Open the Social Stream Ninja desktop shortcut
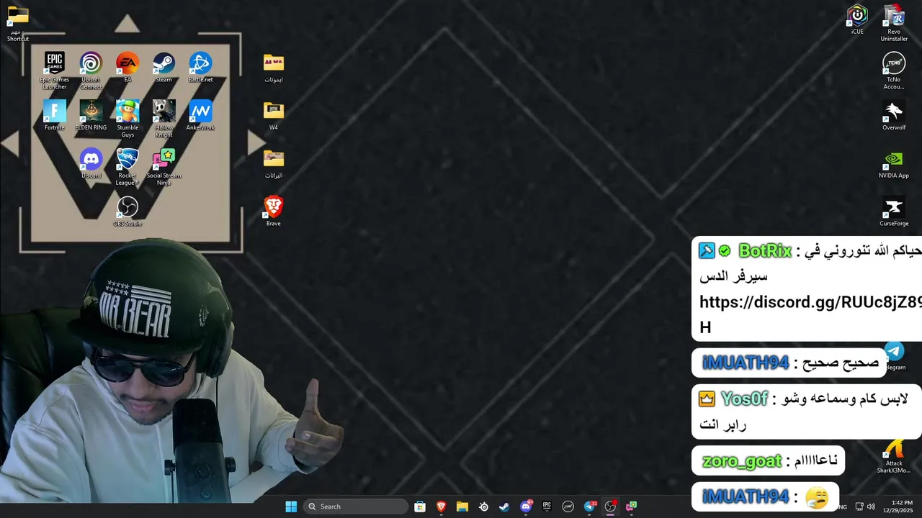Screen dimensions: 922x518 point(164,167)
